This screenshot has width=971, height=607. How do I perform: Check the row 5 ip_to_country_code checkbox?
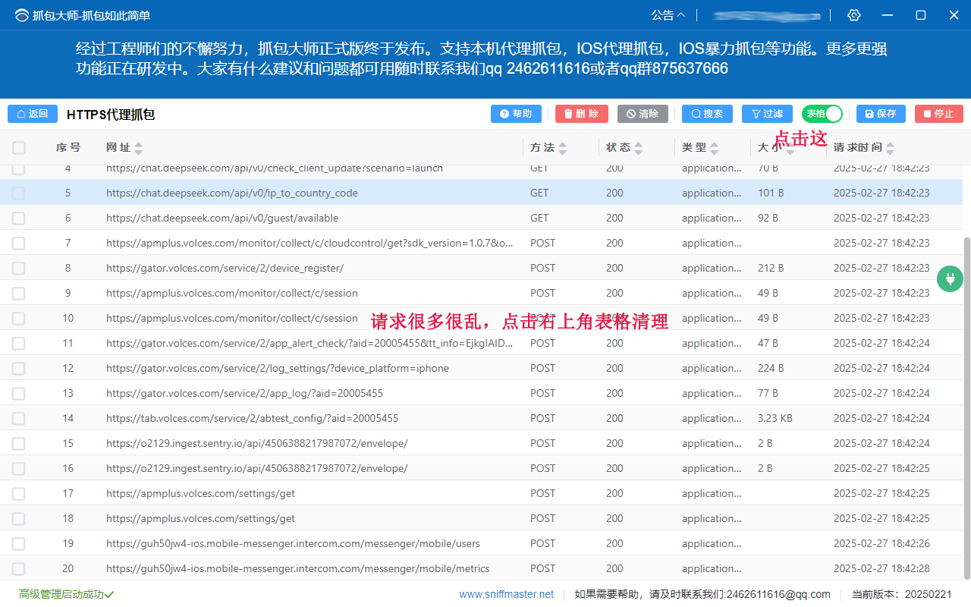tap(19, 193)
